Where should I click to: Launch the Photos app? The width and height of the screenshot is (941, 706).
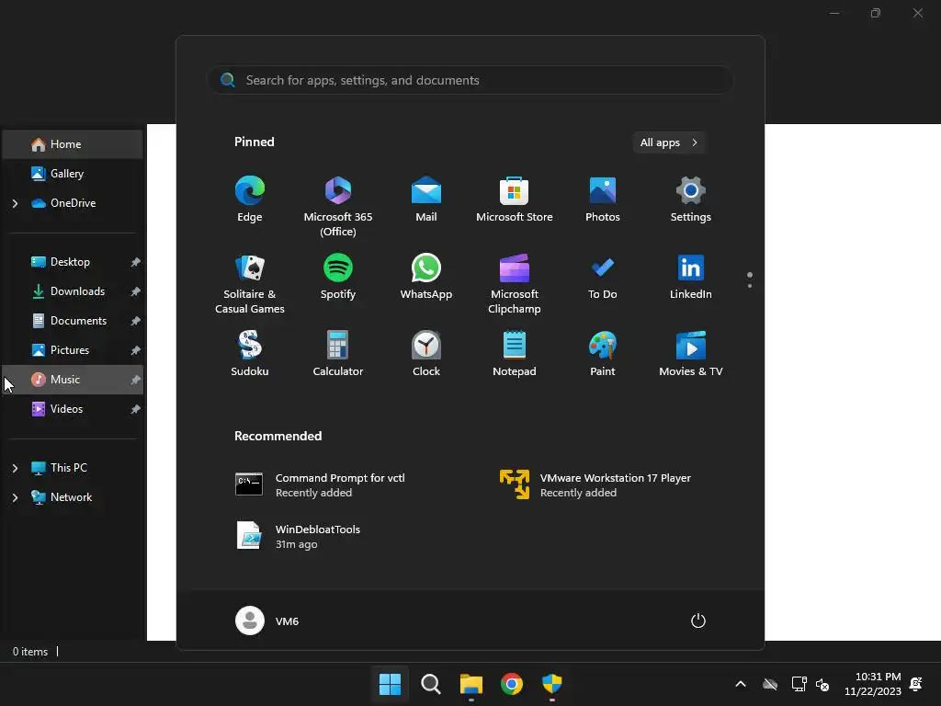click(603, 199)
